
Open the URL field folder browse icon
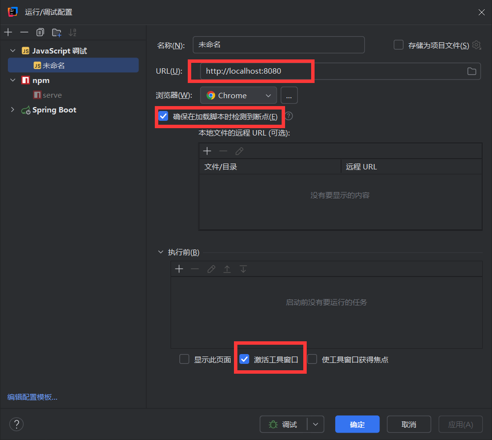(472, 71)
